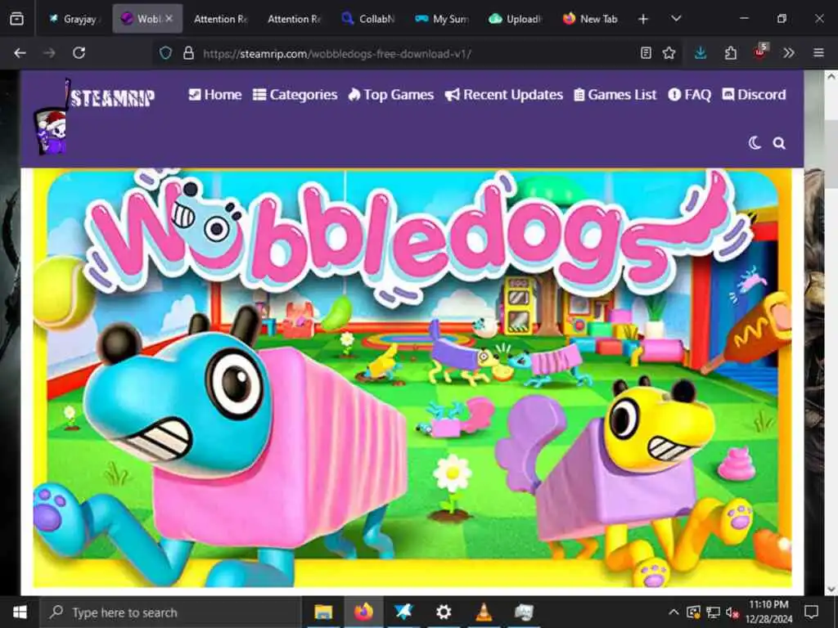838x628 pixels.
Task: Bookmark this page with the star
Action: [669, 53]
